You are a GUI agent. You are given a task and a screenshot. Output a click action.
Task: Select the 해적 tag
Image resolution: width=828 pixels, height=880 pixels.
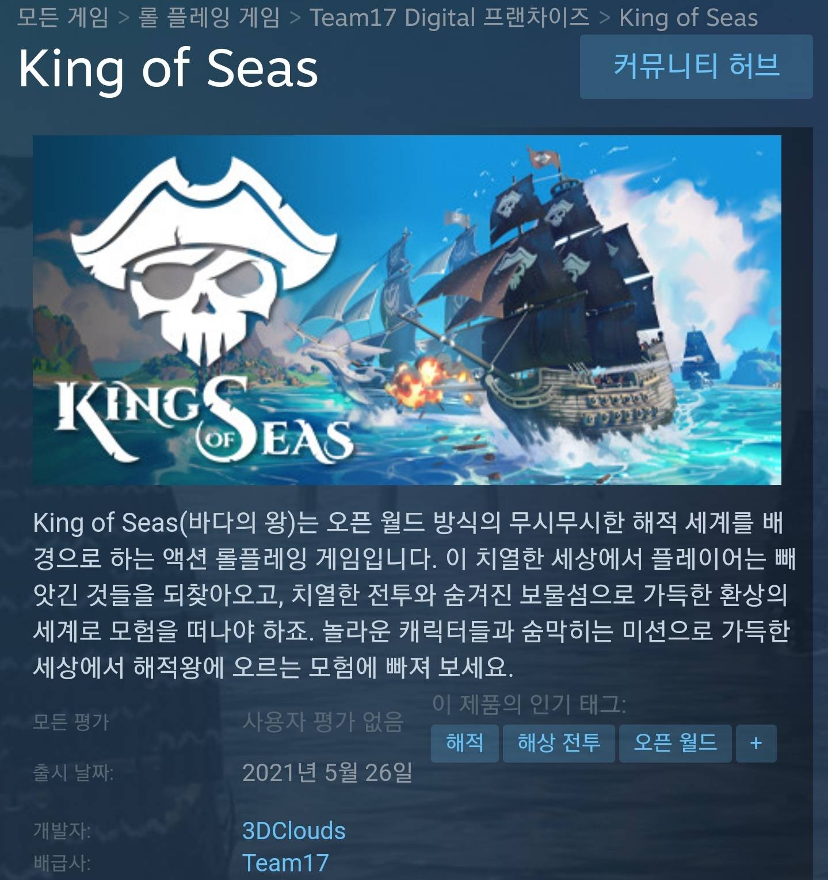click(465, 744)
